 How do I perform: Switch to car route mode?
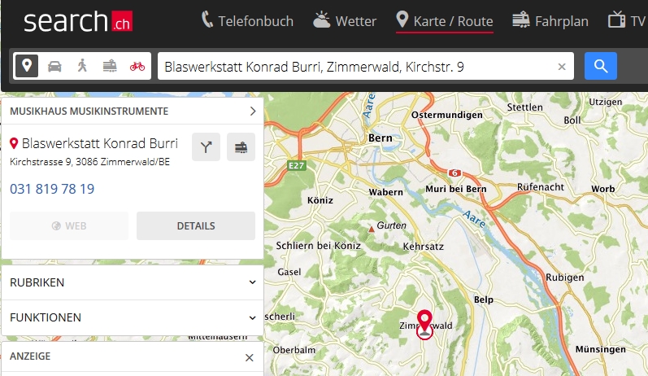(x=54, y=66)
